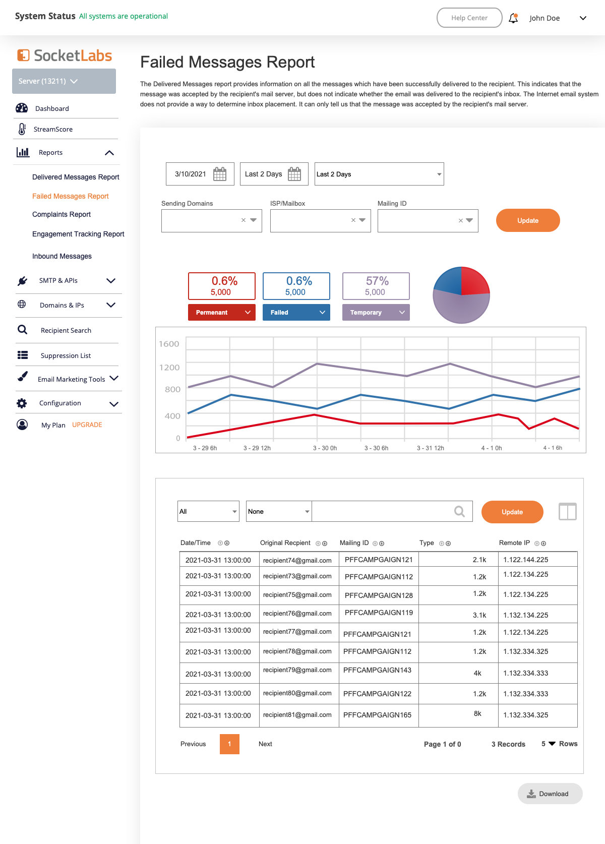Expand Configuration chevron
605x844 pixels.
114,404
